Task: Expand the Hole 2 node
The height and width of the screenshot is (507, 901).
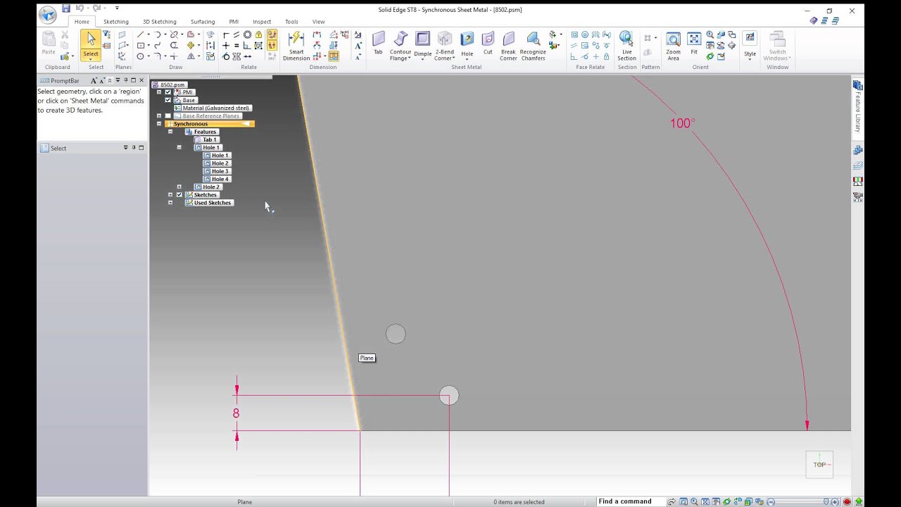Action: 179,187
